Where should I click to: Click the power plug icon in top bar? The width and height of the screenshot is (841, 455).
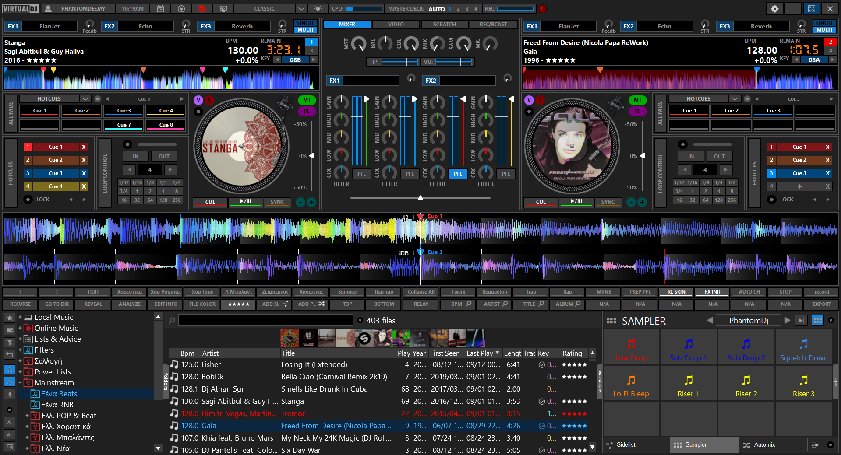[x=181, y=9]
